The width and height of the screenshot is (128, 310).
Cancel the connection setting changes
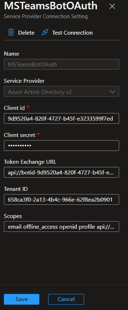click(x=66, y=299)
